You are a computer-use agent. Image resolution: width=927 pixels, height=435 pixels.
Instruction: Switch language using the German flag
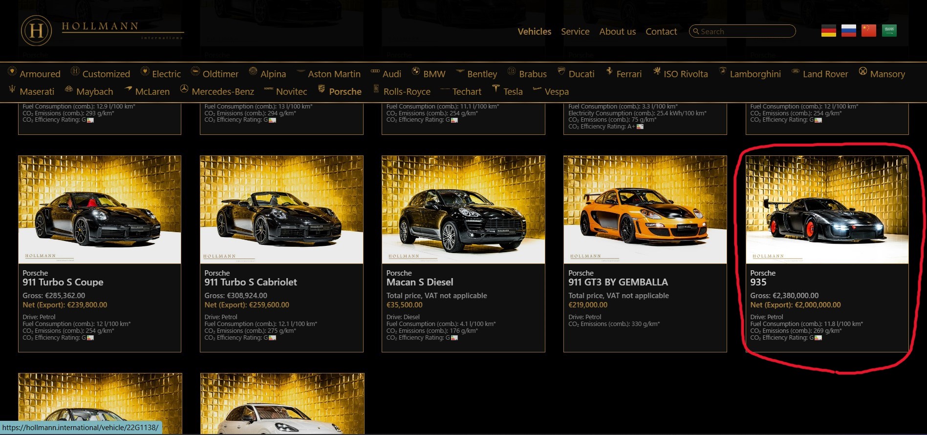pos(828,31)
